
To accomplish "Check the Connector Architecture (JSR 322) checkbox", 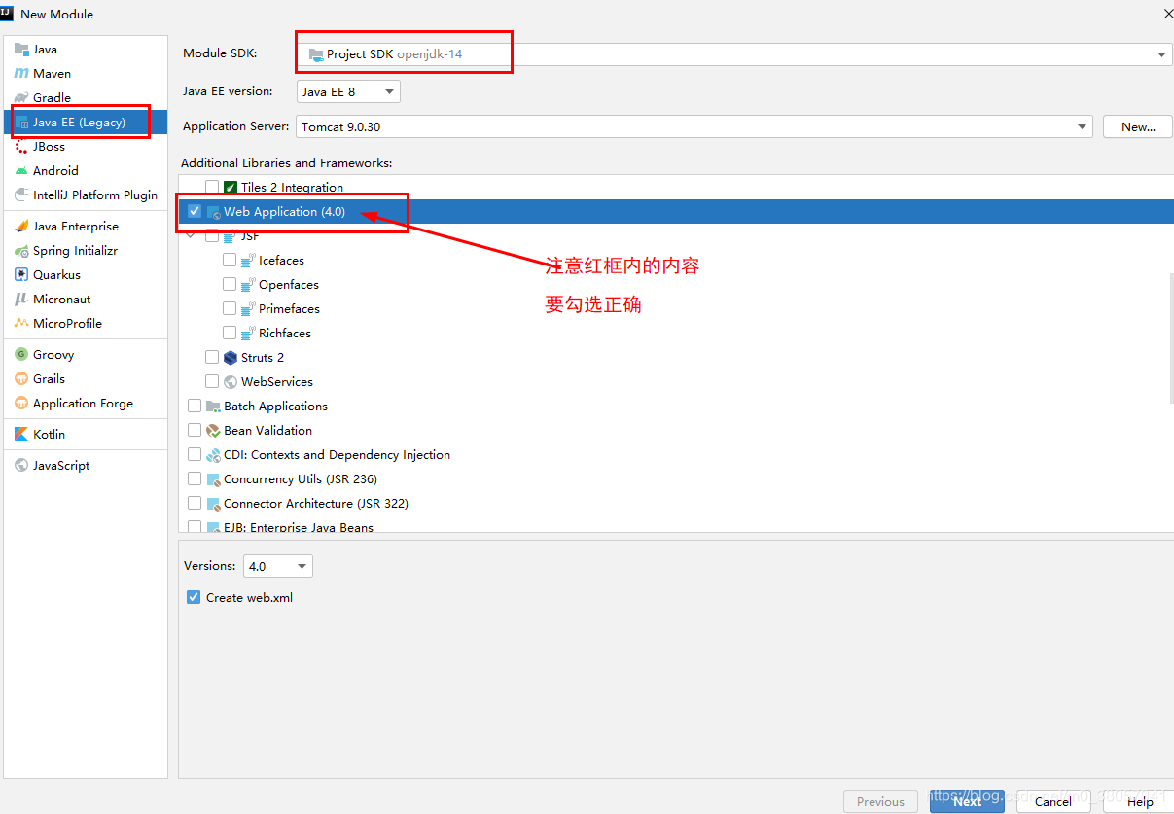I will pos(195,503).
